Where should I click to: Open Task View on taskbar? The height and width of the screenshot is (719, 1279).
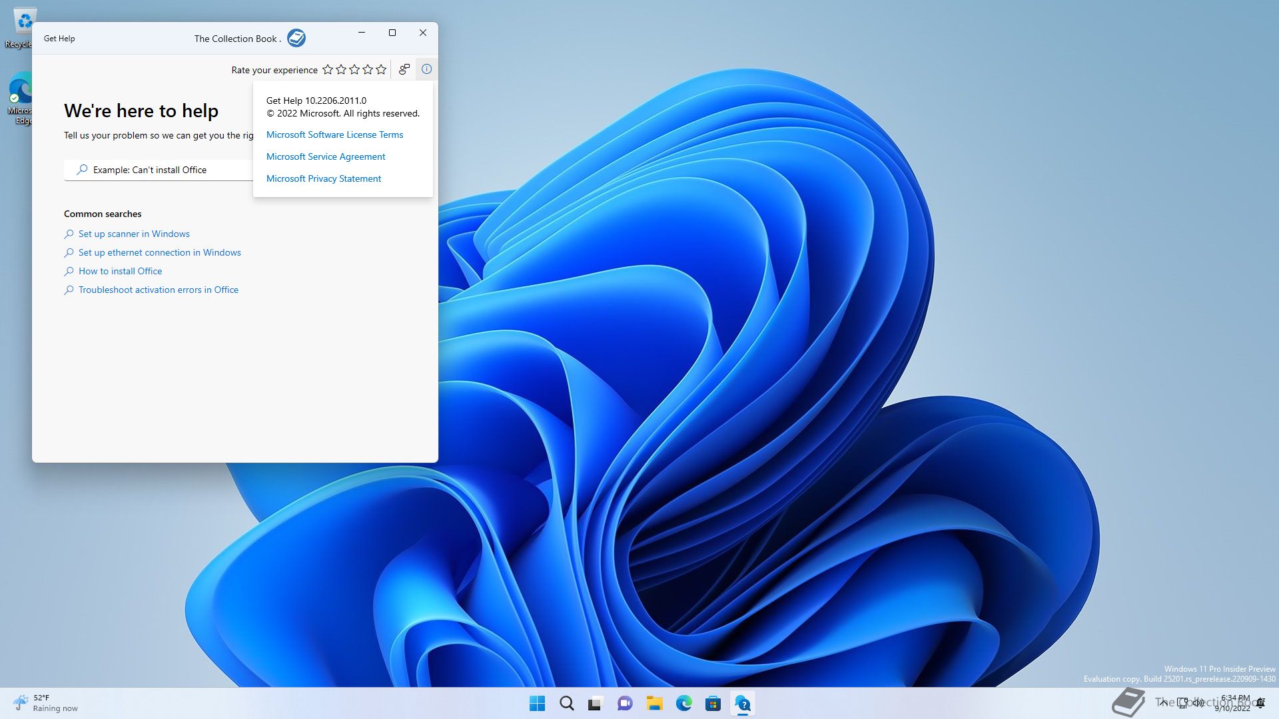pos(596,703)
